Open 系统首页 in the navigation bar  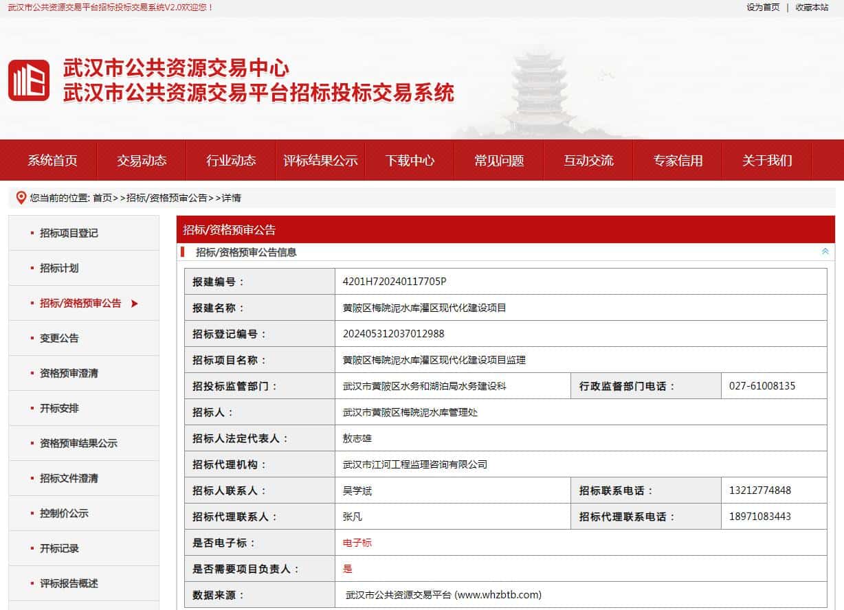tap(52, 161)
